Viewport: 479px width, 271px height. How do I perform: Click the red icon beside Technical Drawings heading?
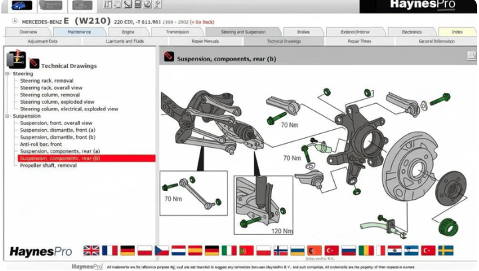tap(34, 63)
